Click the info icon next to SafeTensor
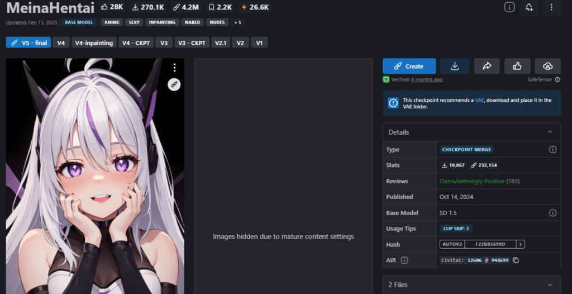 pyautogui.click(x=557, y=80)
